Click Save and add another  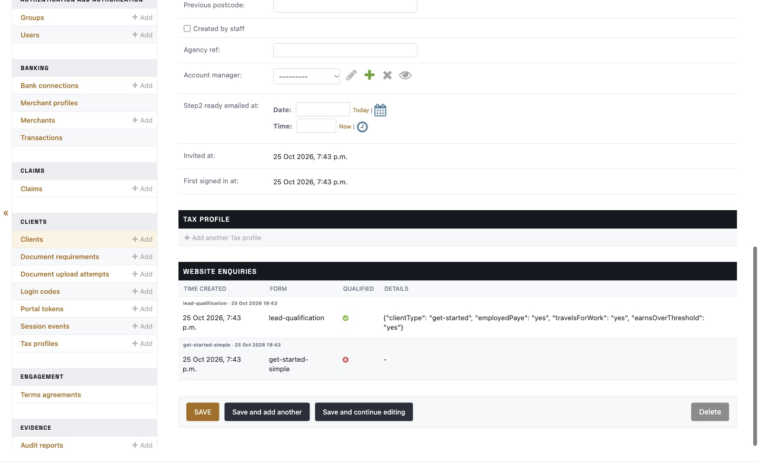pos(267,412)
